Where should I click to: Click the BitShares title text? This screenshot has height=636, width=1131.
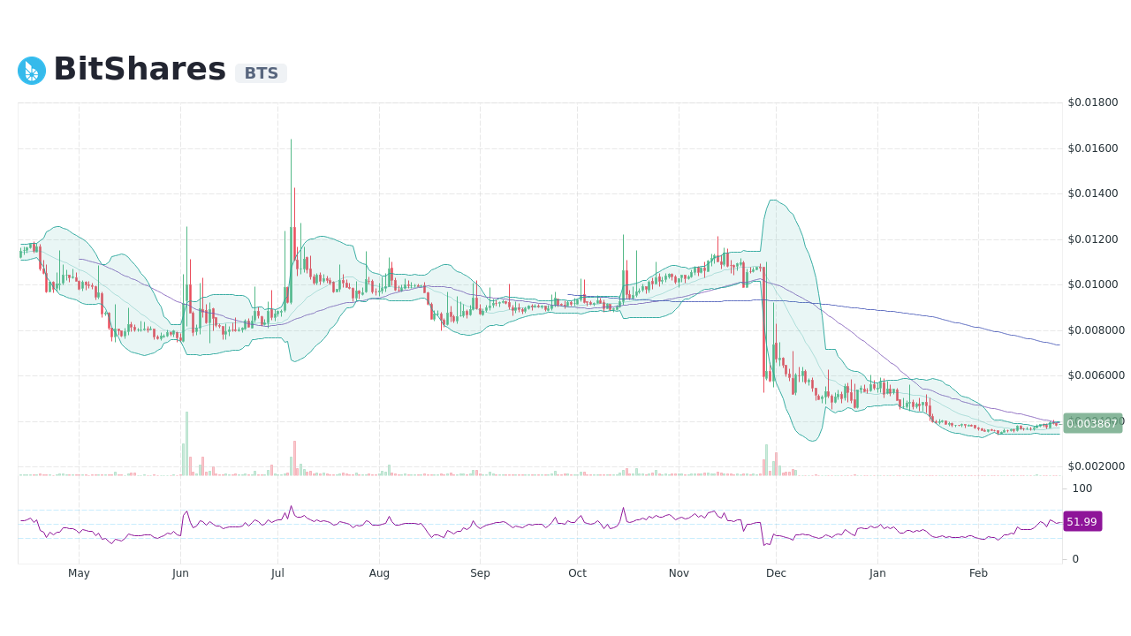(140, 69)
